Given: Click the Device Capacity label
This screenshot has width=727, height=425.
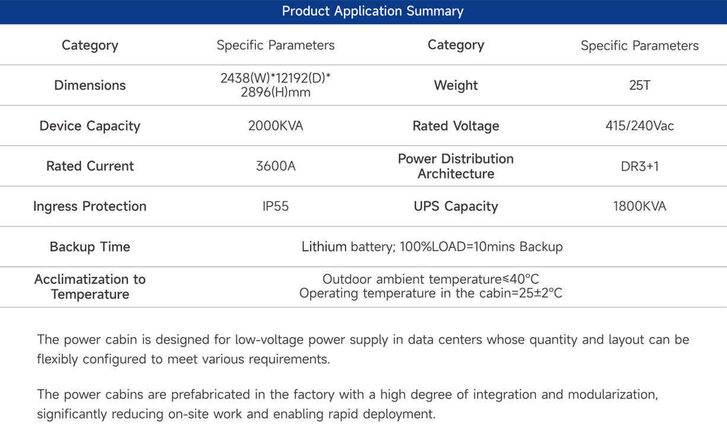Looking at the screenshot, I should pyautogui.click(x=90, y=126).
